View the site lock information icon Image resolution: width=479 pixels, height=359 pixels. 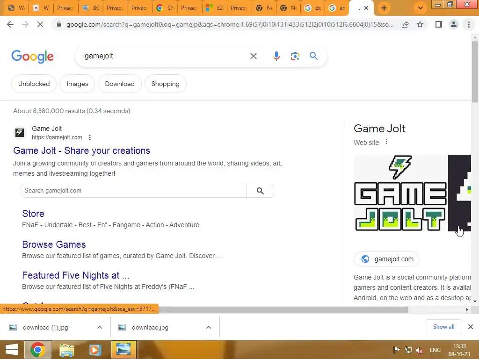[59, 24]
